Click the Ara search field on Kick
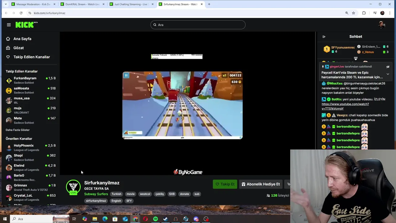Viewport: 396px width, 223px height. 198,25
